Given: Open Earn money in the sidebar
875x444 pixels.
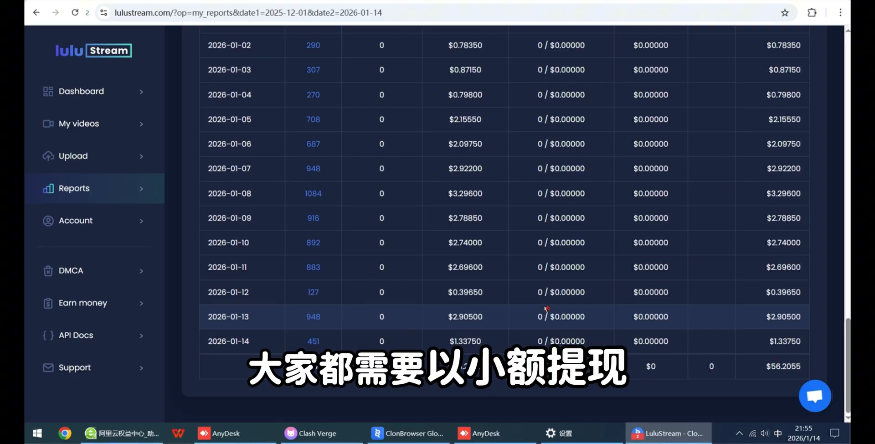Looking at the screenshot, I should (94, 303).
